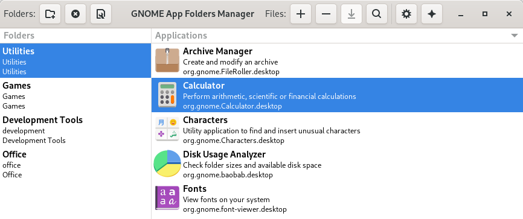Click org.gnome.font-viewer.desktop text
This screenshot has width=523, height=219.
(235, 209)
